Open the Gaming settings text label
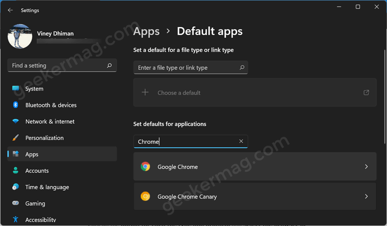387x226 pixels. 35,204
